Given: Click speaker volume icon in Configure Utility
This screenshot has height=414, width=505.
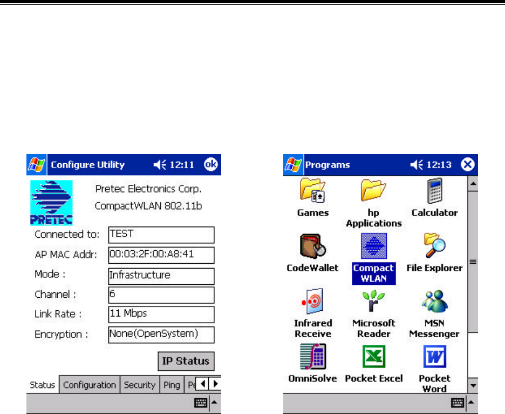Looking at the screenshot, I should (x=160, y=165).
